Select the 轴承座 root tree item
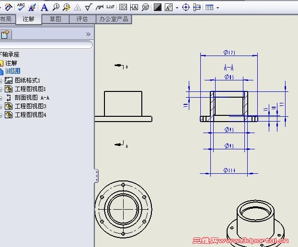Viewport: 298px width, 247px height. 10,55
